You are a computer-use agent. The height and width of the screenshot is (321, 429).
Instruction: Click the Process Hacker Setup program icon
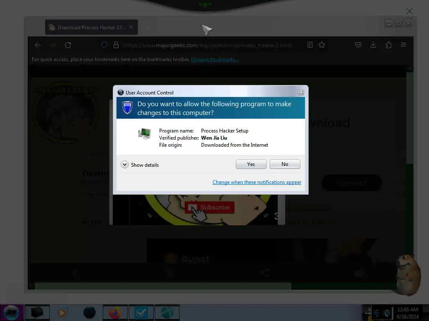pyautogui.click(x=145, y=133)
